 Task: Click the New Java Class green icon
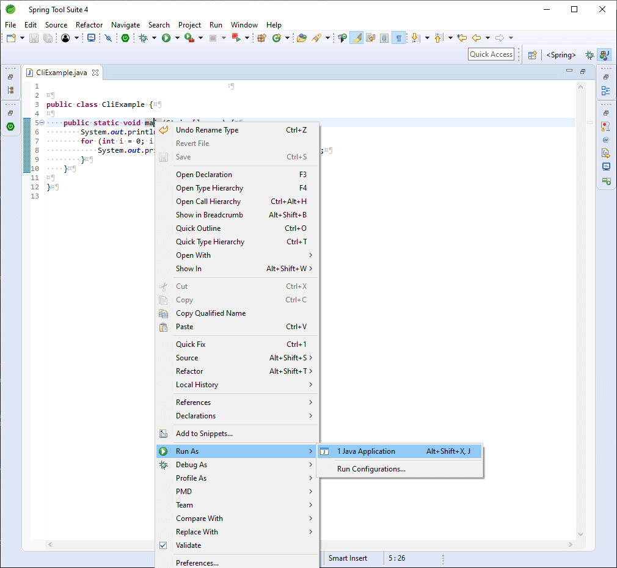(x=277, y=38)
